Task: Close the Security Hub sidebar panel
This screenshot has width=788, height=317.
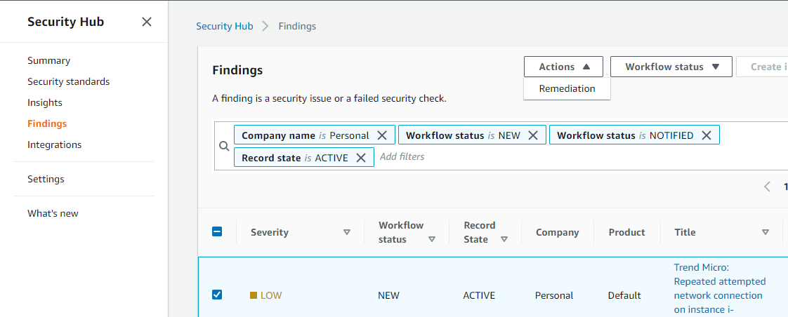Action: (146, 22)
